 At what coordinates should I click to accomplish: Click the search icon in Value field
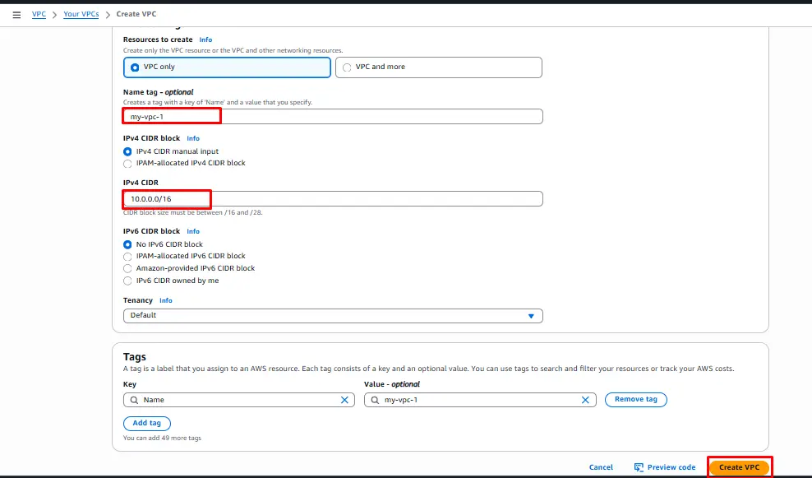(373, 400)
